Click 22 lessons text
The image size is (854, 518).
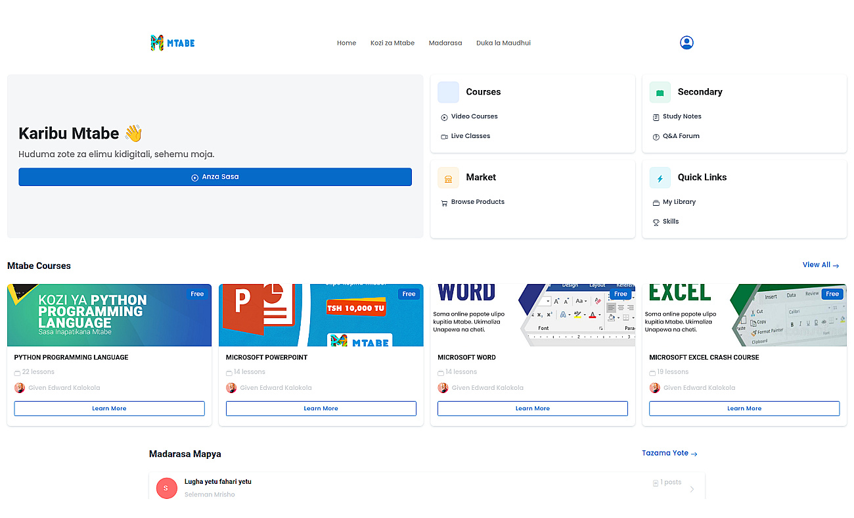point(38,372)
